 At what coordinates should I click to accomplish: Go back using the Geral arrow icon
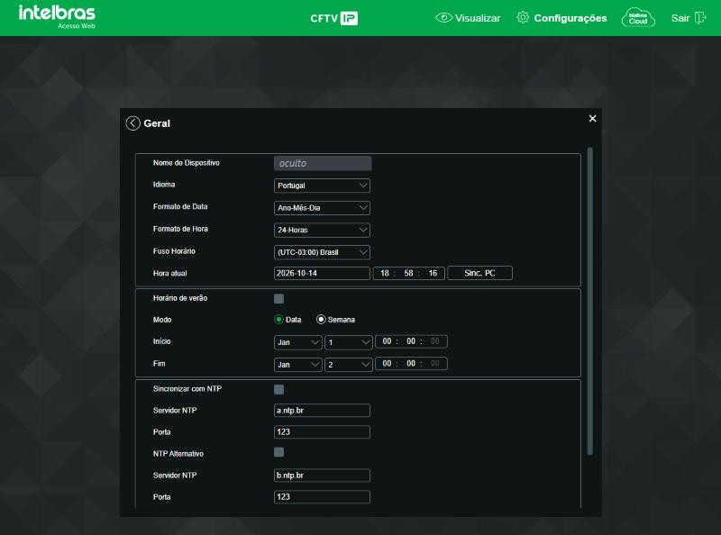(132, 123)
